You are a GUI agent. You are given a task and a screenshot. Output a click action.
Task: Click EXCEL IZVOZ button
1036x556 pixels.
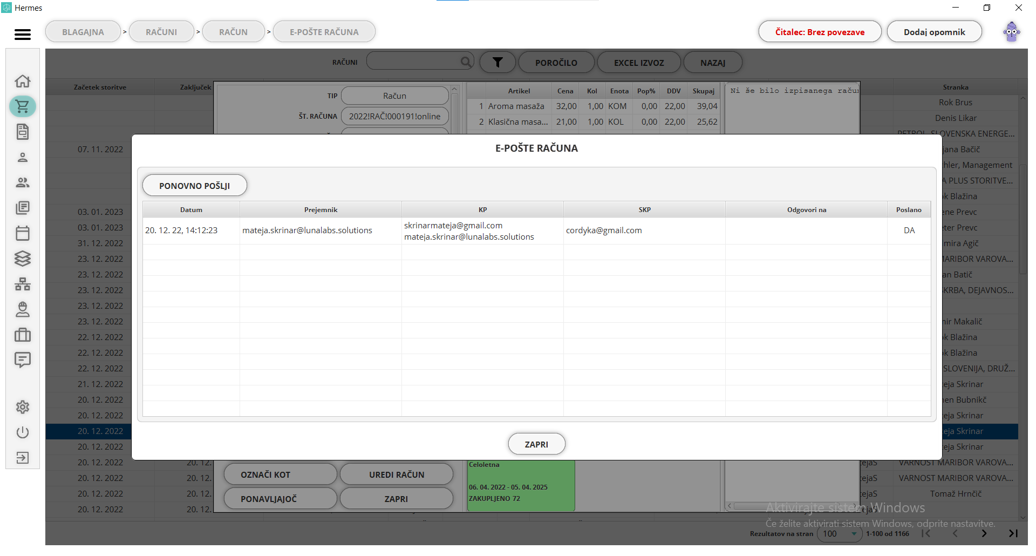coord(639,63)
